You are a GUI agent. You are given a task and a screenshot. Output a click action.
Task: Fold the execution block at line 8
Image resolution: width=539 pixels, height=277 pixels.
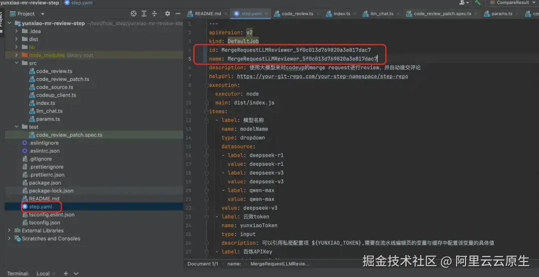point(206,85)
